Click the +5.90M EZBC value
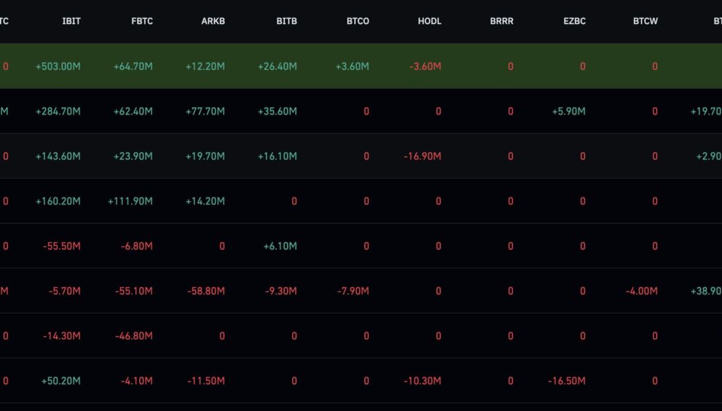This screenshot has width=722, height=411. coord(569,111)
